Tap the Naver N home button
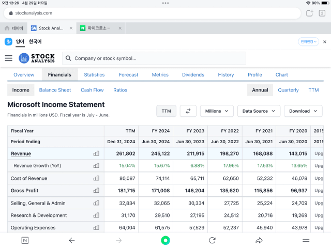Screen dimensions: 331x248 coord(25,240)
